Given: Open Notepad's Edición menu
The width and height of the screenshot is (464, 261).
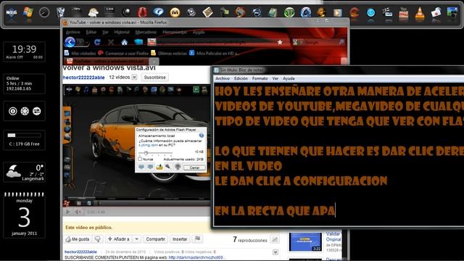Looking at the screenshot, I should point(241,78).
